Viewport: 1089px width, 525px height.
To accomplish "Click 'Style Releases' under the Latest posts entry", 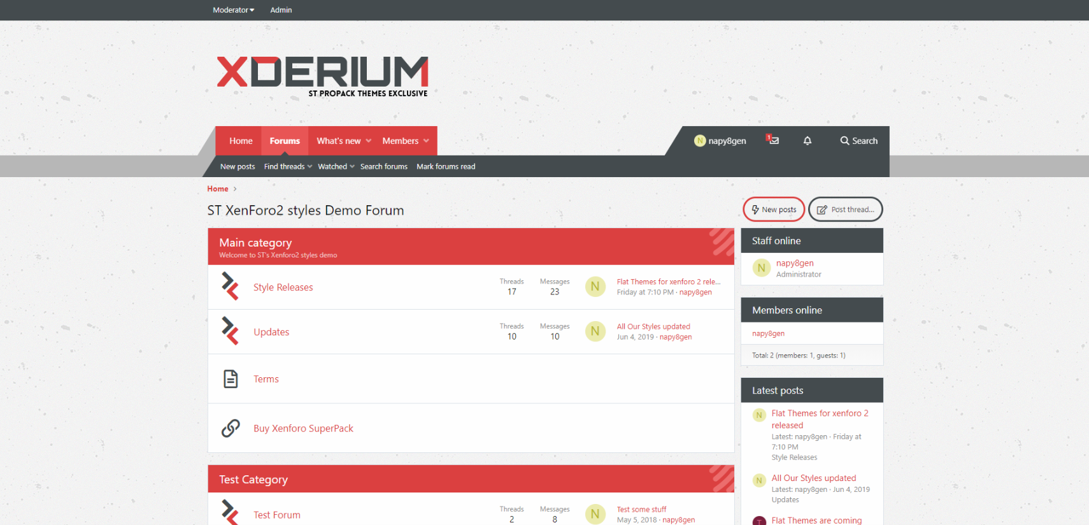I will click(x=794, y=457).
